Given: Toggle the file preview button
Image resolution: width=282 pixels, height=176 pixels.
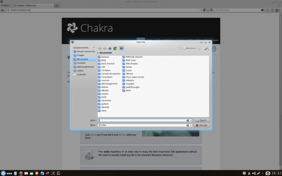Looking at the screenshot, I should click(x=122, y=48).
